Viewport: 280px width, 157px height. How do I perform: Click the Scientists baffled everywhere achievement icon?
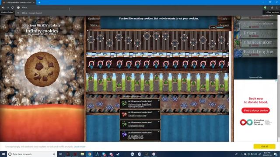(x=124, y=103)
